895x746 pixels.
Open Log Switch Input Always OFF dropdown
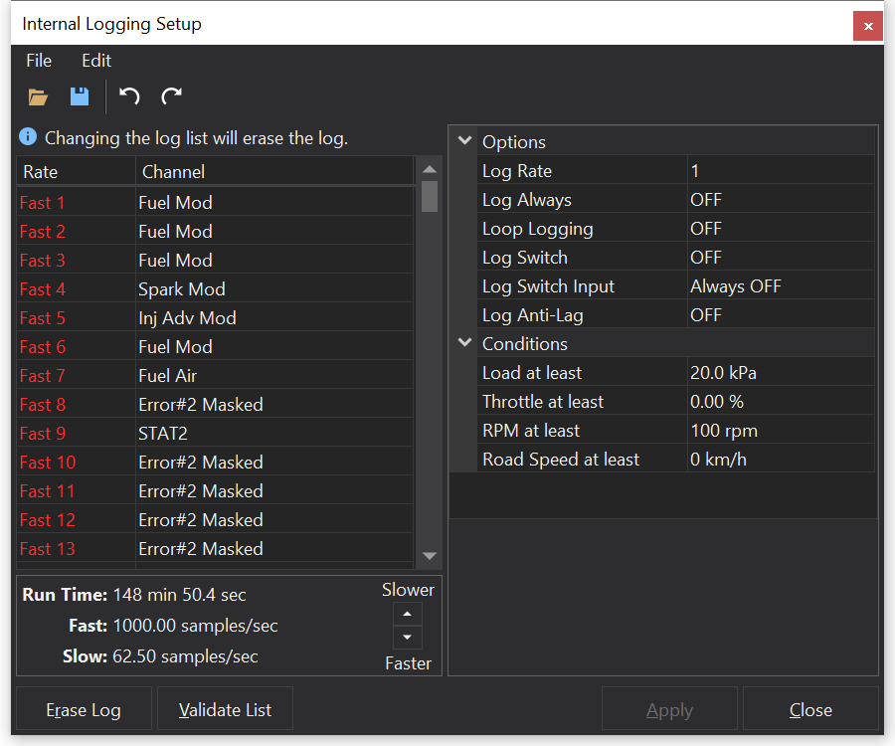click(x=780, y=286)
